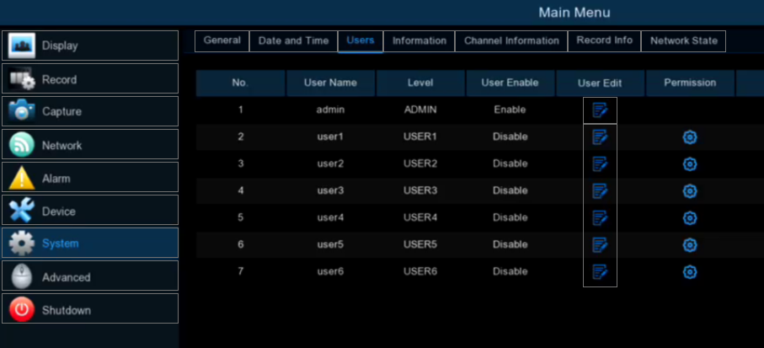Select the user1 name cell

click(330, 137)
